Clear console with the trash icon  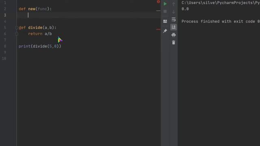tap(173, 43)
